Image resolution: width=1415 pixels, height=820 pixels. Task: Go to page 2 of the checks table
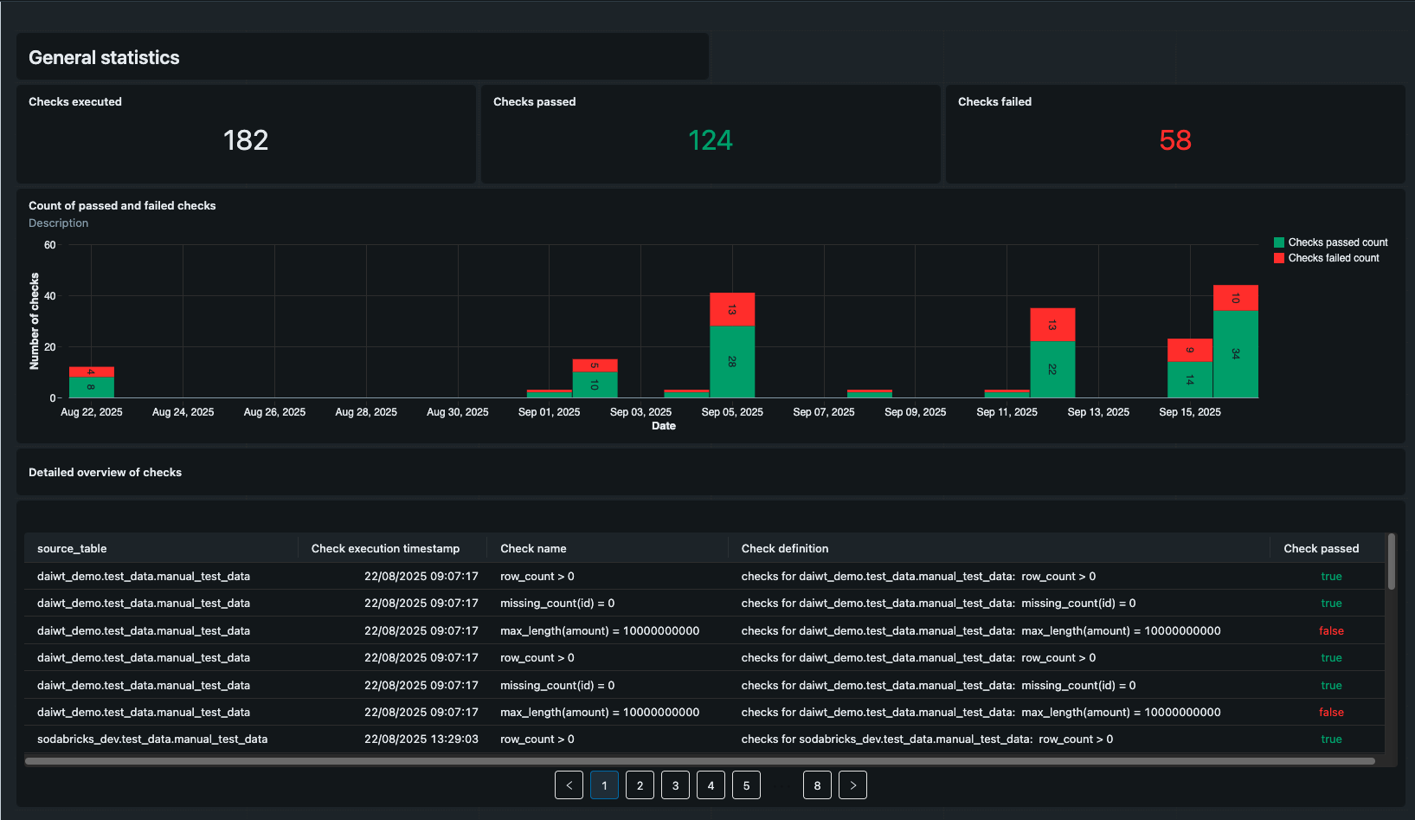point(640,784)
